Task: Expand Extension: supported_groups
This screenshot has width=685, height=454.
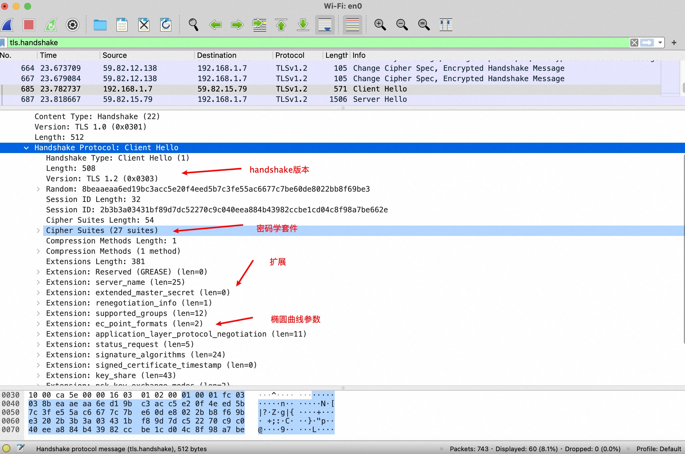Action: click(x=38, y=314)
